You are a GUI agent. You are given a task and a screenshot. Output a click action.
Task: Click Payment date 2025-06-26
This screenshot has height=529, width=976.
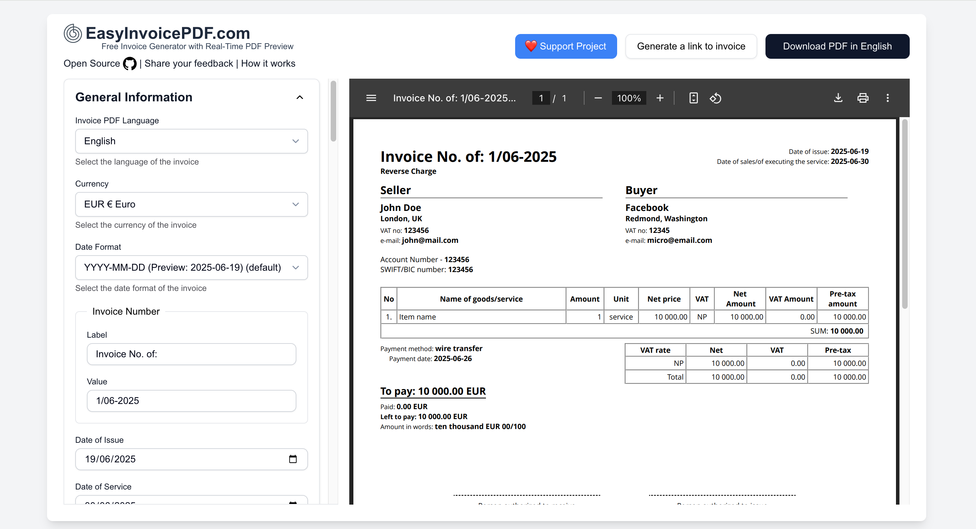pos(430,359)
